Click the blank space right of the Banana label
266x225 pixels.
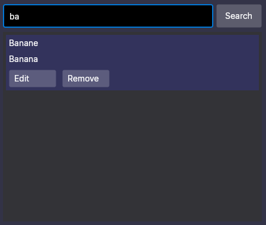(148, 59)
